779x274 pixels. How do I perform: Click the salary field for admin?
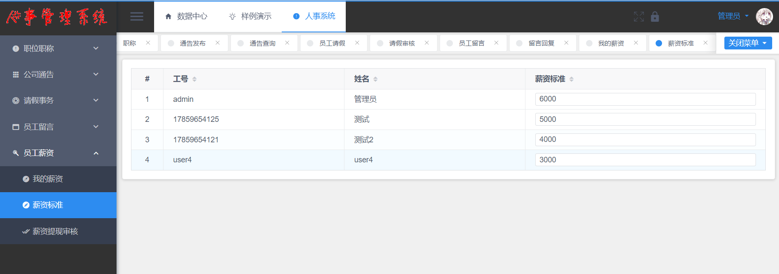coord(645,99)
